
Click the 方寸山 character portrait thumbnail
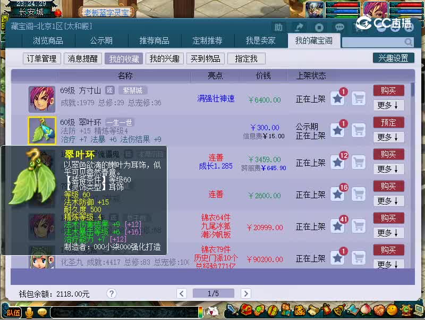(x=42, y=99)
